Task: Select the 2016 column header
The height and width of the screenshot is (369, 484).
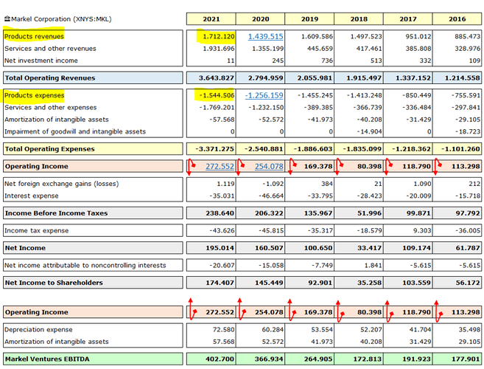Action: pyautogui.click(x=457, y=19)
